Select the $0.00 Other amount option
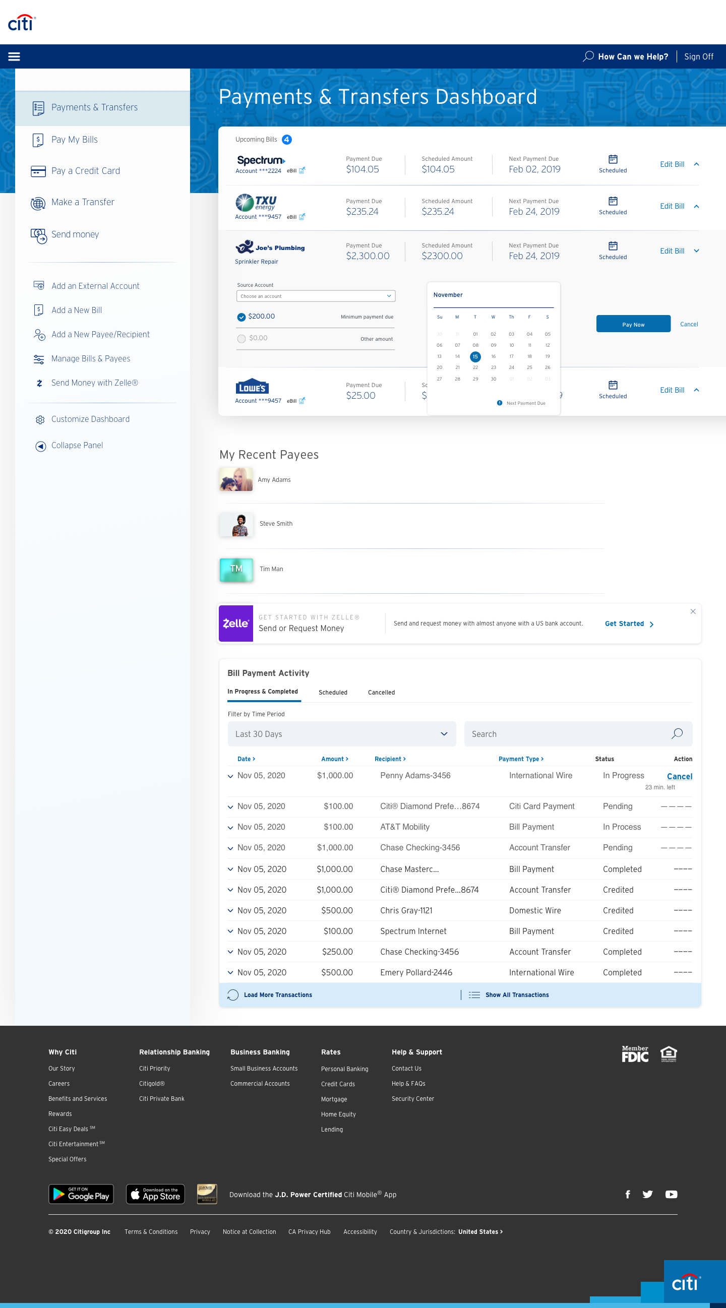The image size is (726, 1308). pos(241,339)
